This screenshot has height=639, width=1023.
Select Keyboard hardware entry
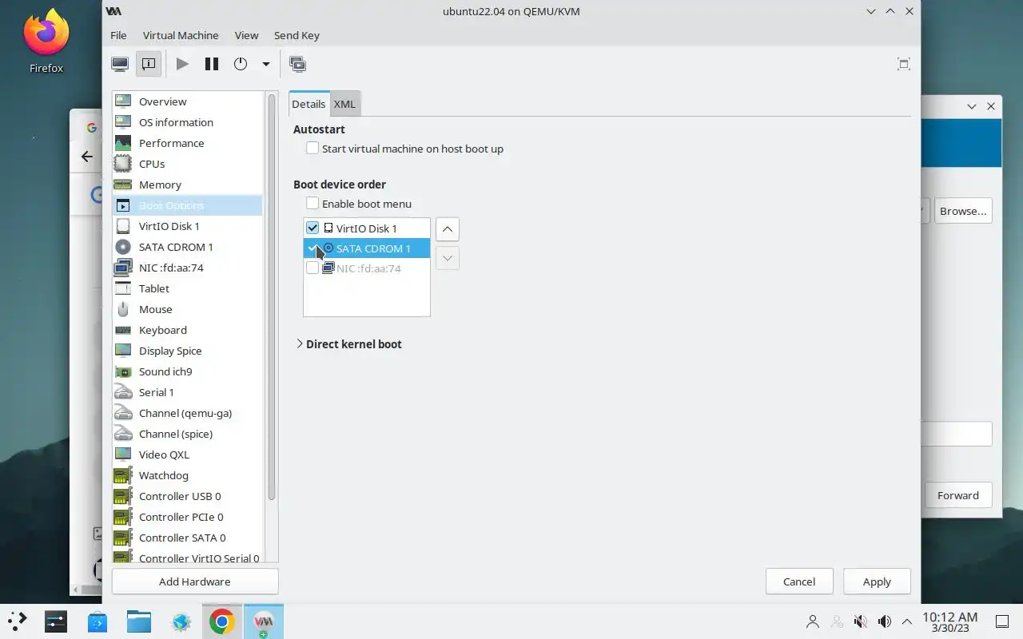(187, 330)
